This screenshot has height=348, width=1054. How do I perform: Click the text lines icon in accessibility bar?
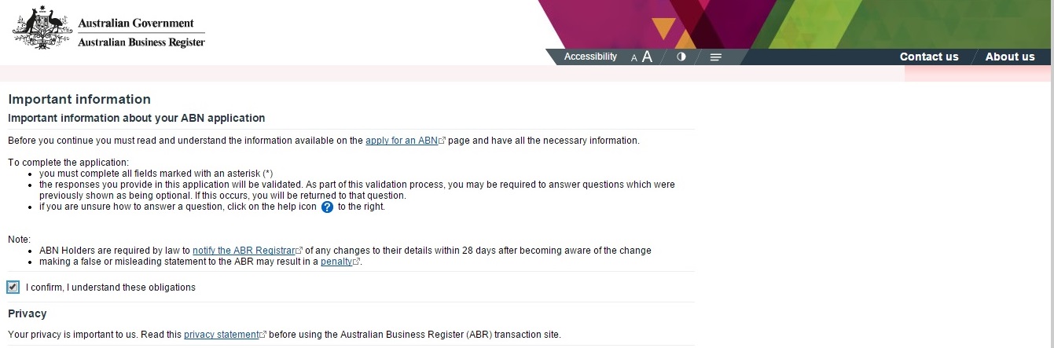715,57
